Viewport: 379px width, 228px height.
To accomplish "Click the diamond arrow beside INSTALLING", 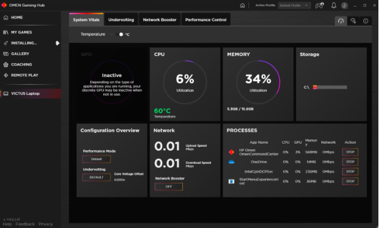I will coord(57,43).
